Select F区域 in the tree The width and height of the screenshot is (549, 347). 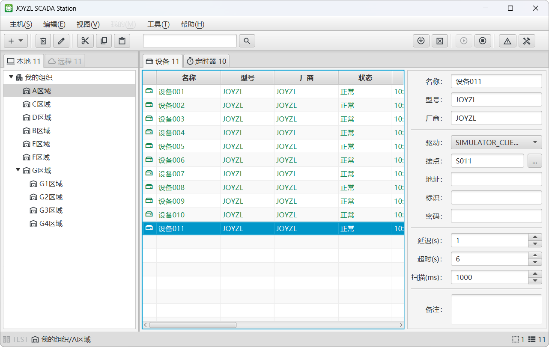[69, 157]
